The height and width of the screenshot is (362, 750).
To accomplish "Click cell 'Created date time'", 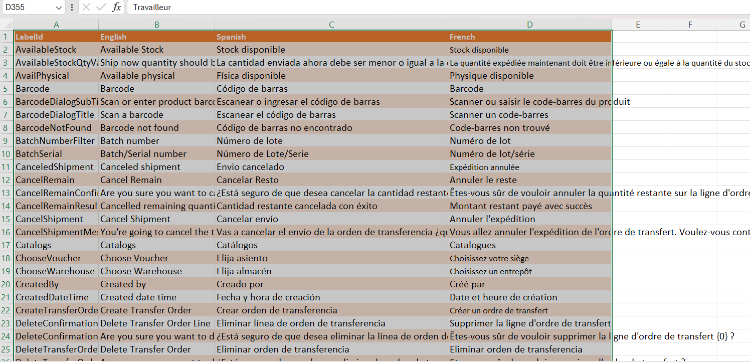I will tap(157, 297).
